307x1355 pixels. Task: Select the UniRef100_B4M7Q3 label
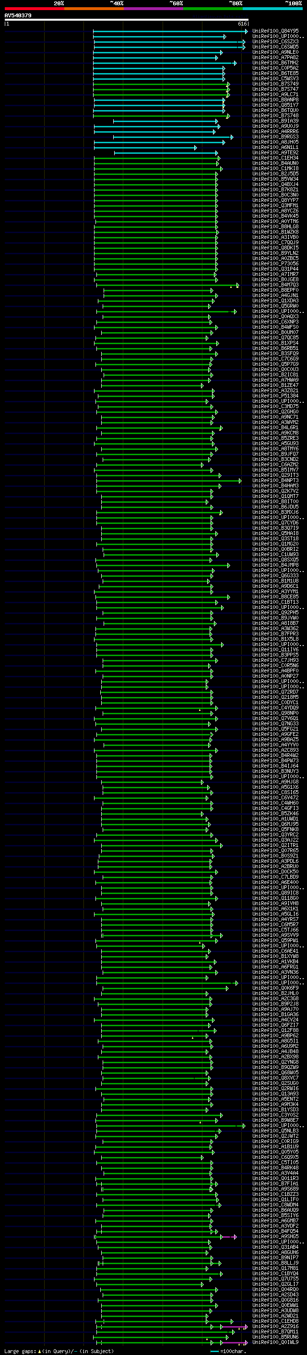(275, 285)
